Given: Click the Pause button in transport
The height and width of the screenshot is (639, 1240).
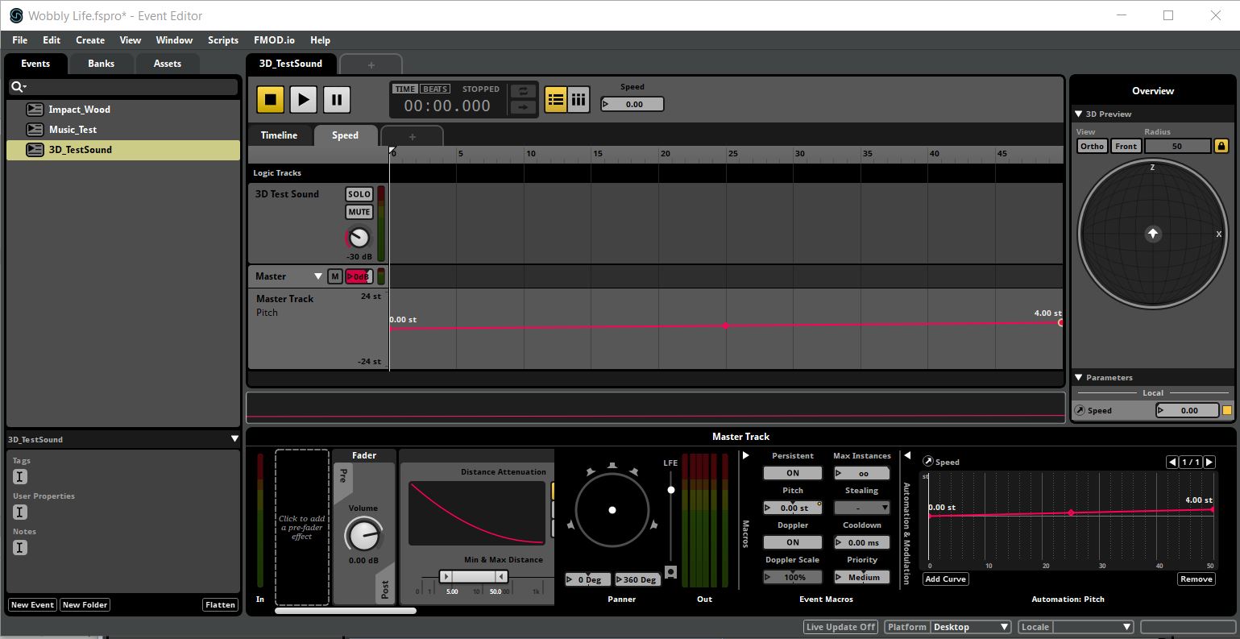Looking at the screenshot, I should [337, 100].
